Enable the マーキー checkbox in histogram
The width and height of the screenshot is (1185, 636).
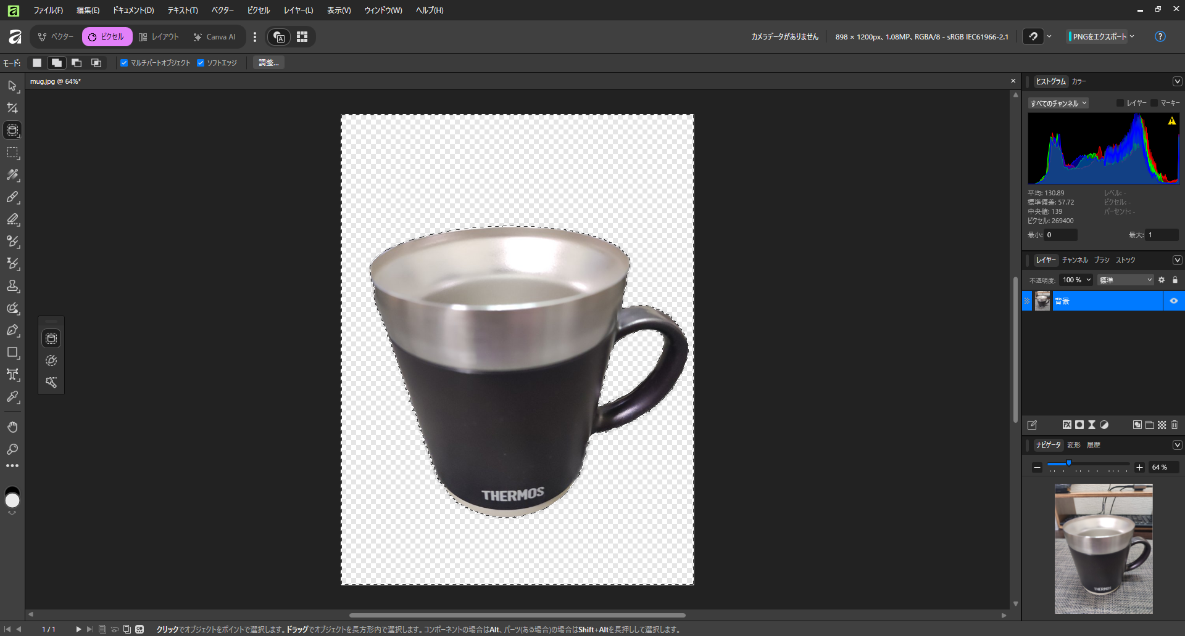click(1154, 103)
